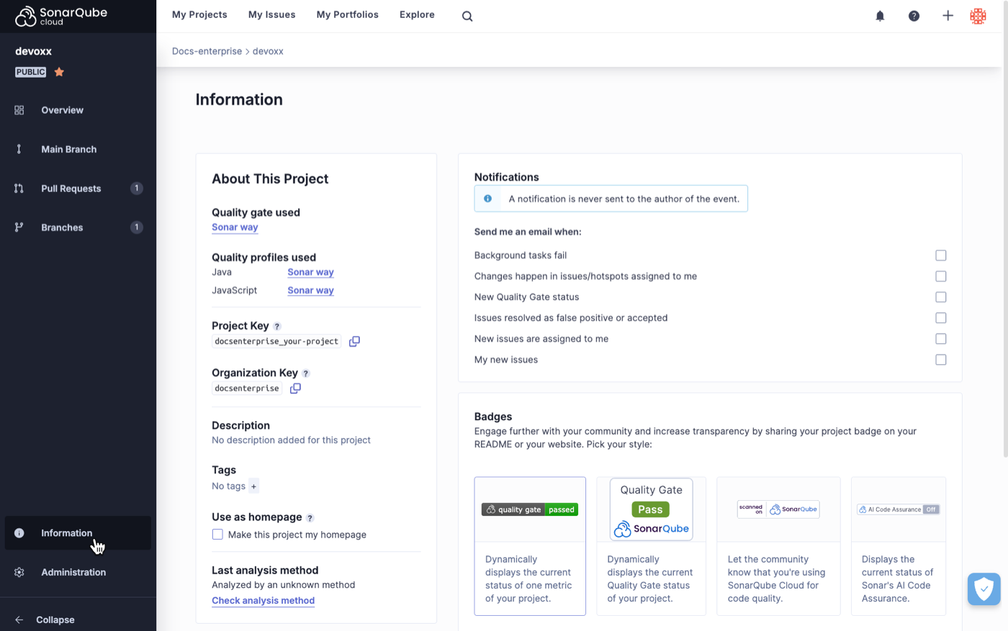Image resolution: width=1008 pixels, height=631 pixels.
Task: Open the user avatar menu
Action: pos(978,16)
